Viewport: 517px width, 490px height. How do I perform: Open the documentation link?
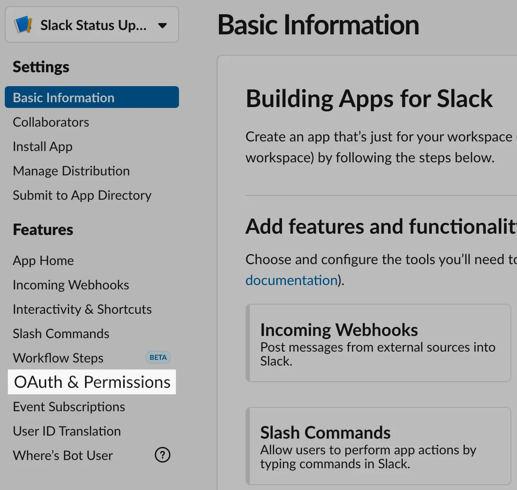click(x=291, y=280)
